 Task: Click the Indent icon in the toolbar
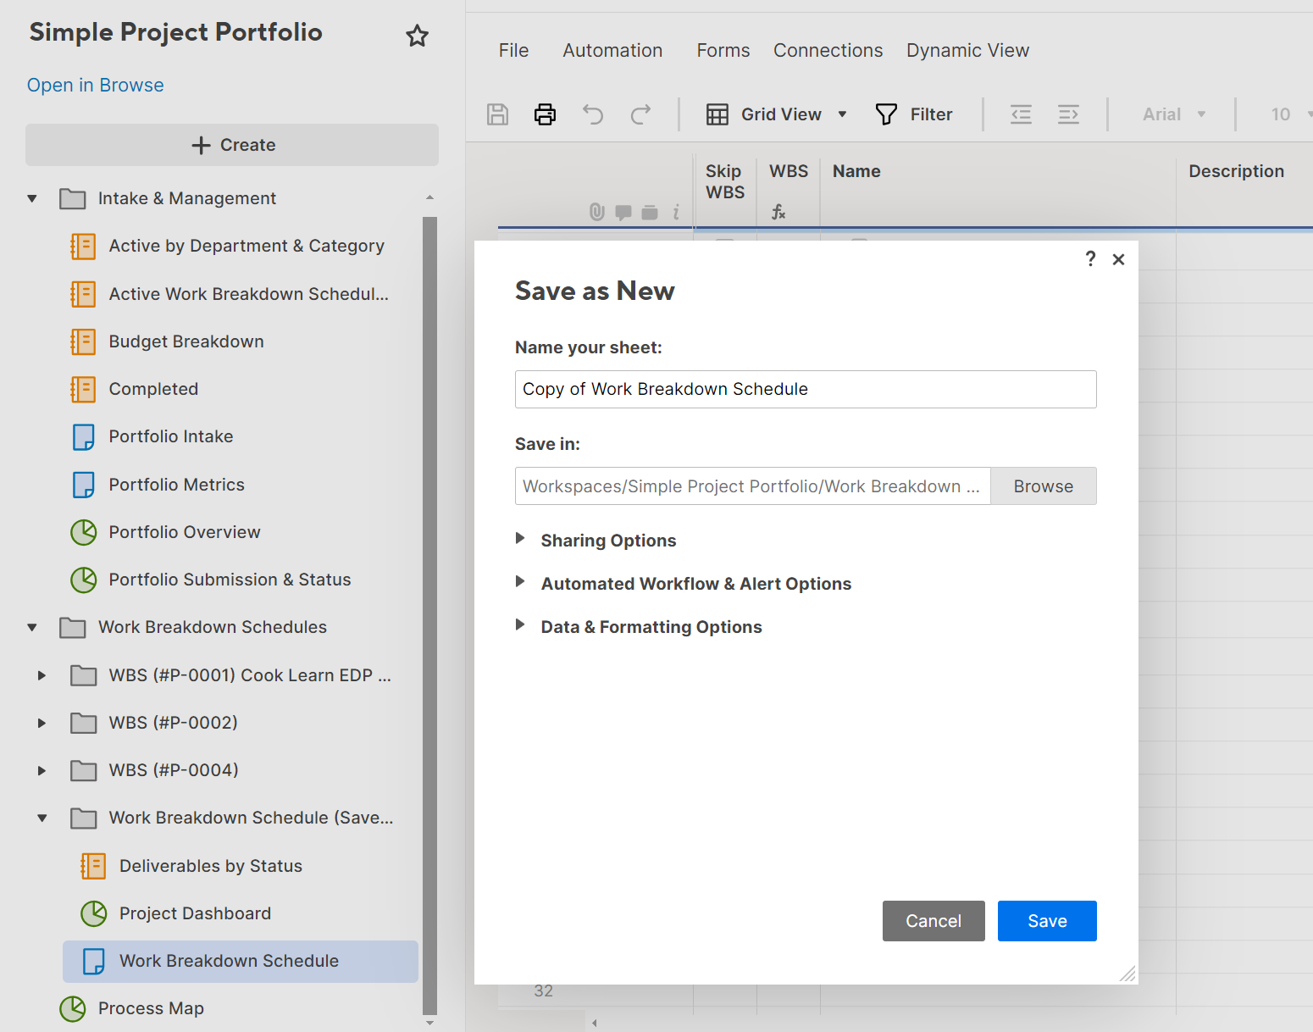click(x=1069, y=114)
